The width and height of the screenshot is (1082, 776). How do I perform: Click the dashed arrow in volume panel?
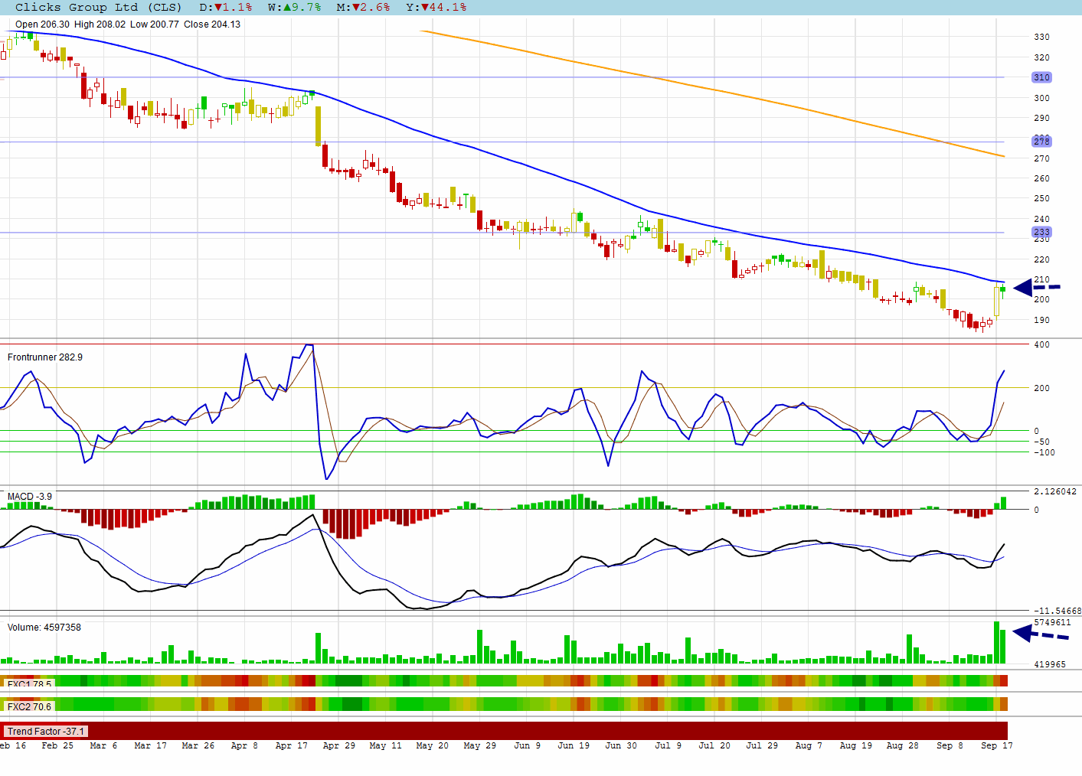click(x=1040, y=634)
